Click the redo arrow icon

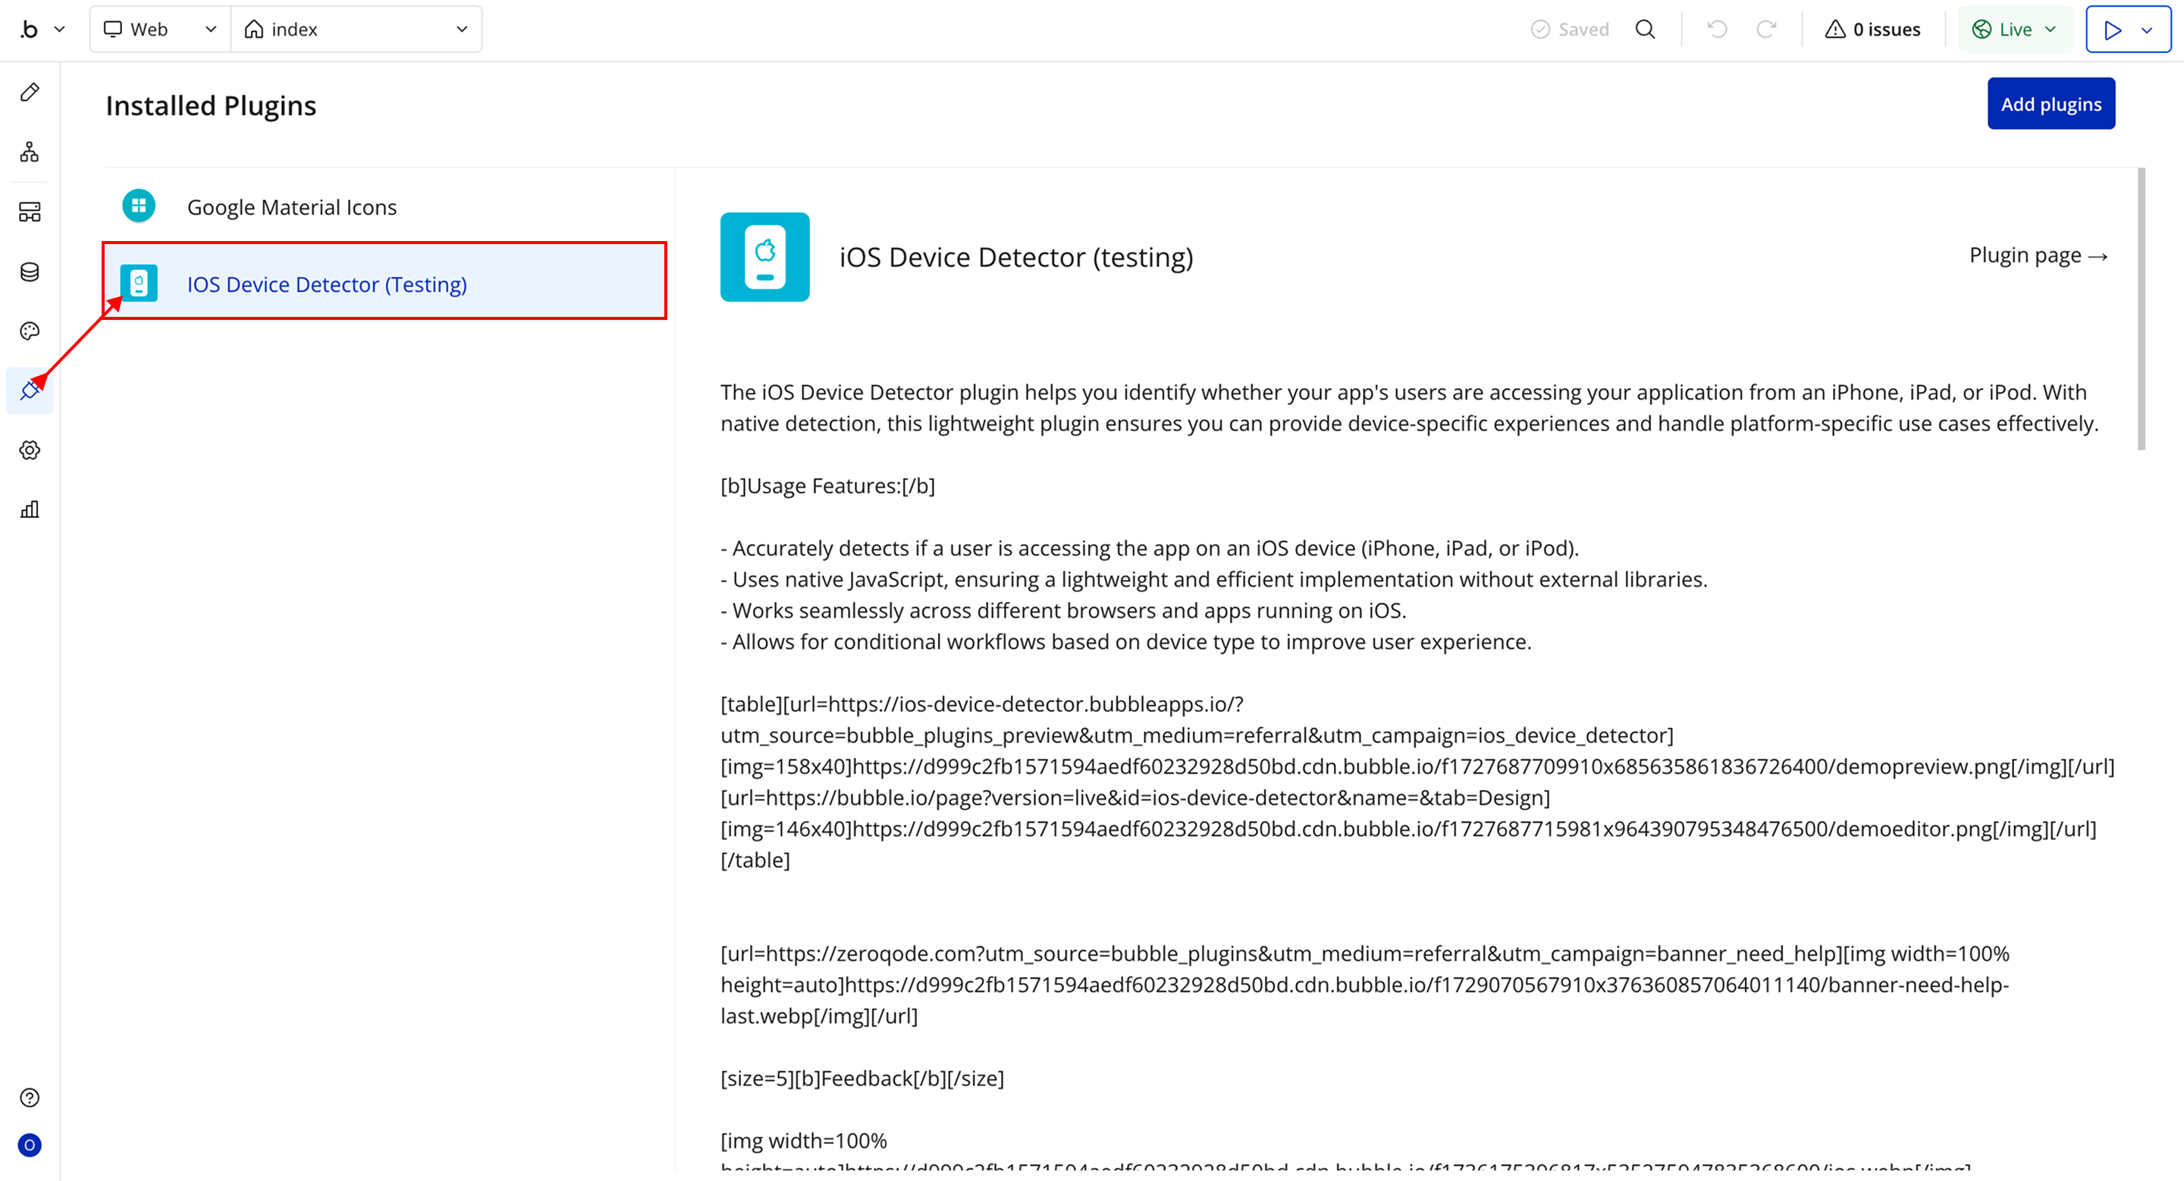tap(1766, 30)
